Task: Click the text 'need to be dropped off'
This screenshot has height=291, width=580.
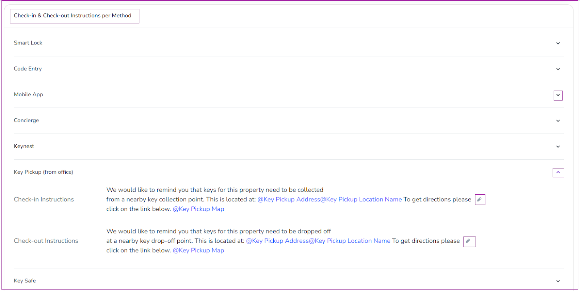Action: coord(298,231)
